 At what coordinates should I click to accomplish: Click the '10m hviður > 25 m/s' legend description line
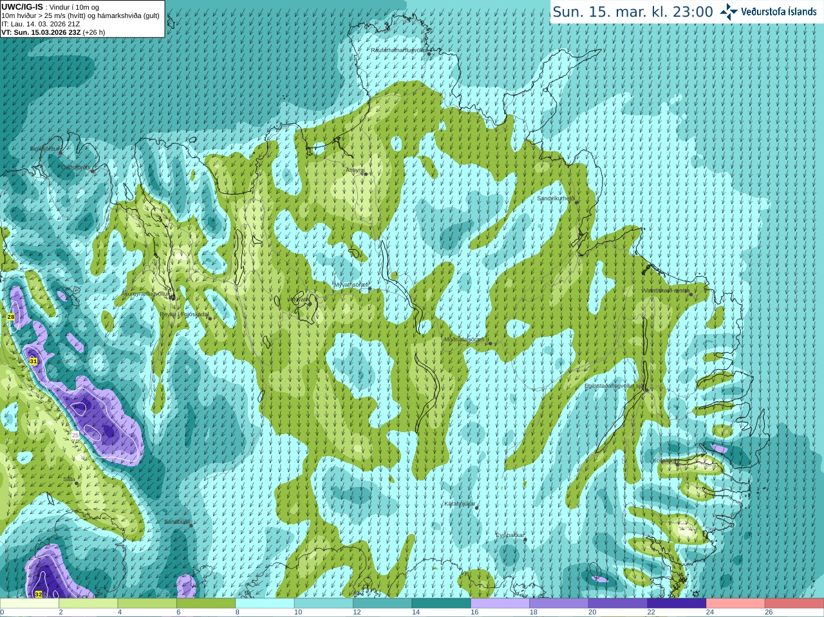[80, 15]
